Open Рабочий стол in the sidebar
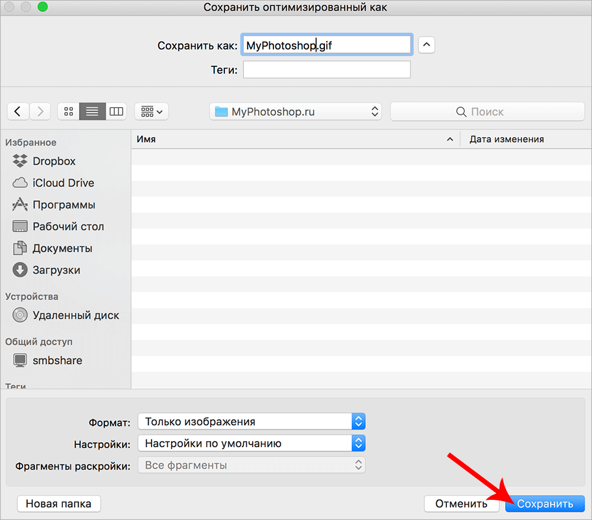The width and height of the screenshot is (592, 520). click(x=68, y=227)
